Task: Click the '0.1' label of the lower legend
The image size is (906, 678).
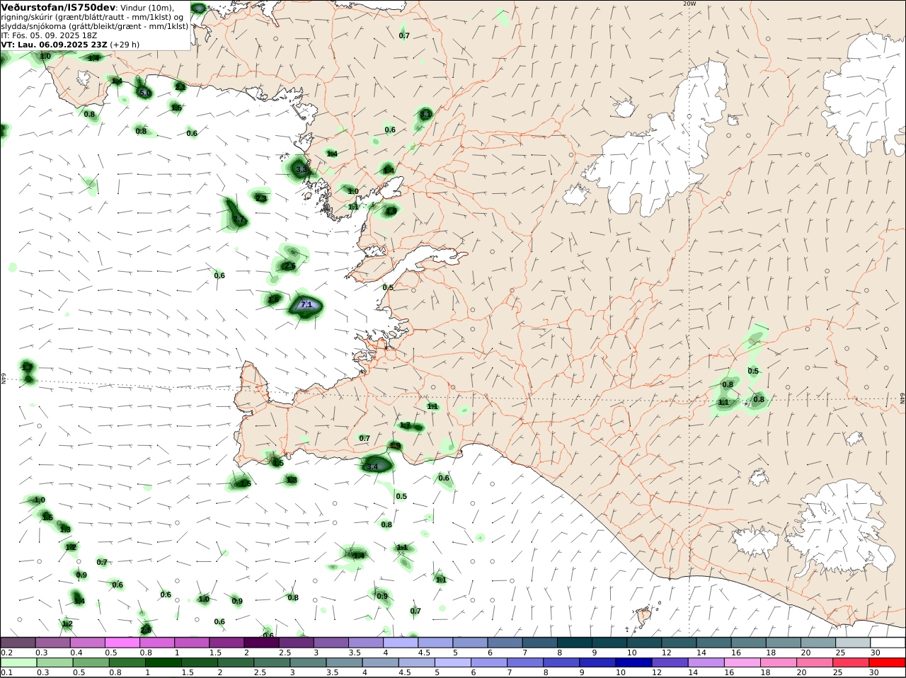Action: (x=6, y=672)
